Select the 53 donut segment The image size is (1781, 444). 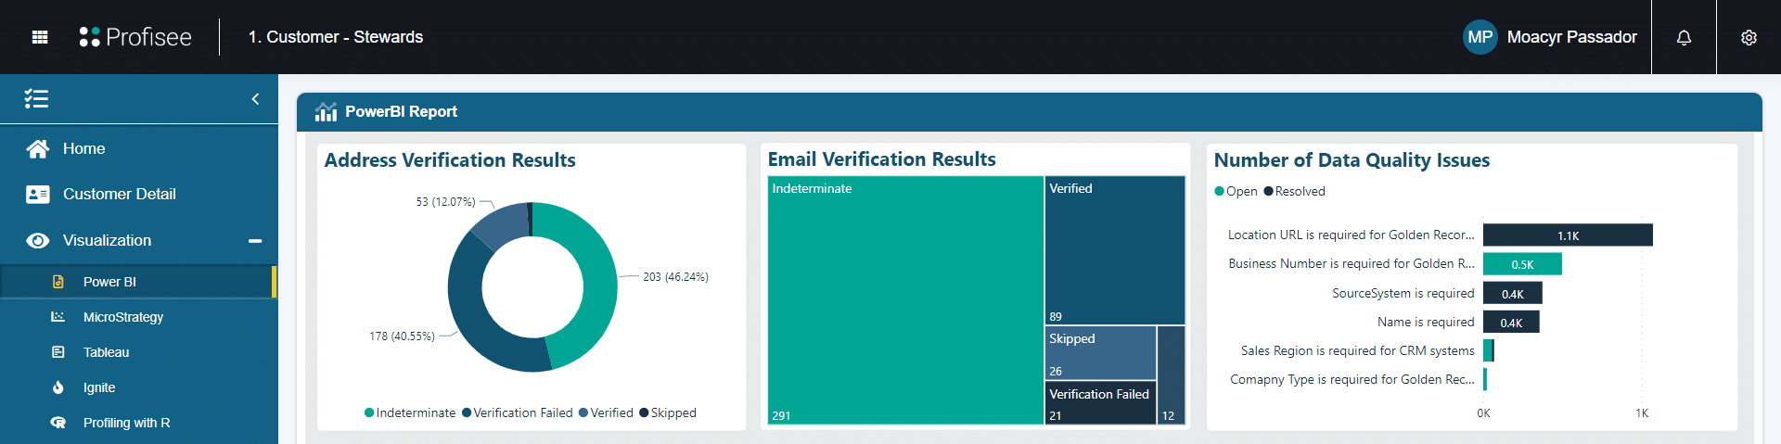pos(501,225)
